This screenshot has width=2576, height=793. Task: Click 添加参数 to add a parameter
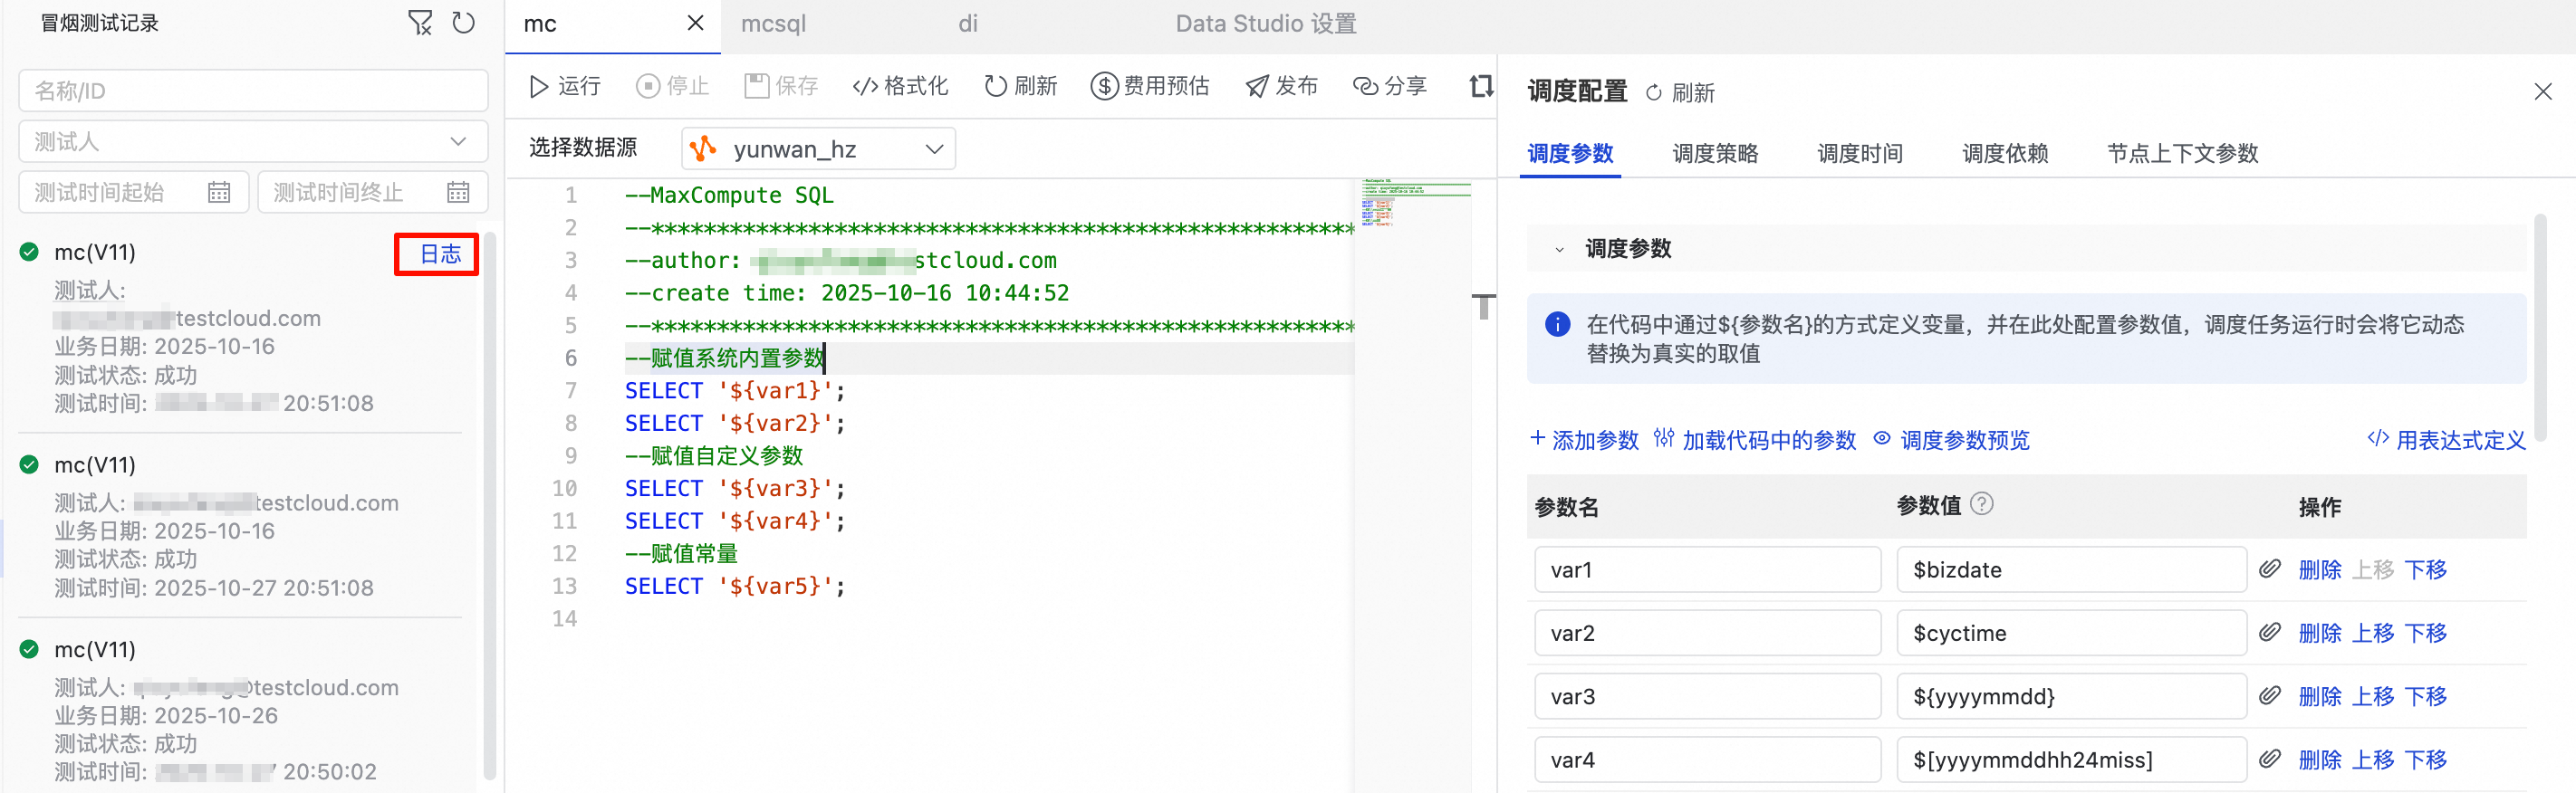1584,440
